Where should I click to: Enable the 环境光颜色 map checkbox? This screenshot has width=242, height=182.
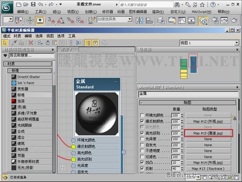(x=142, y=115)
